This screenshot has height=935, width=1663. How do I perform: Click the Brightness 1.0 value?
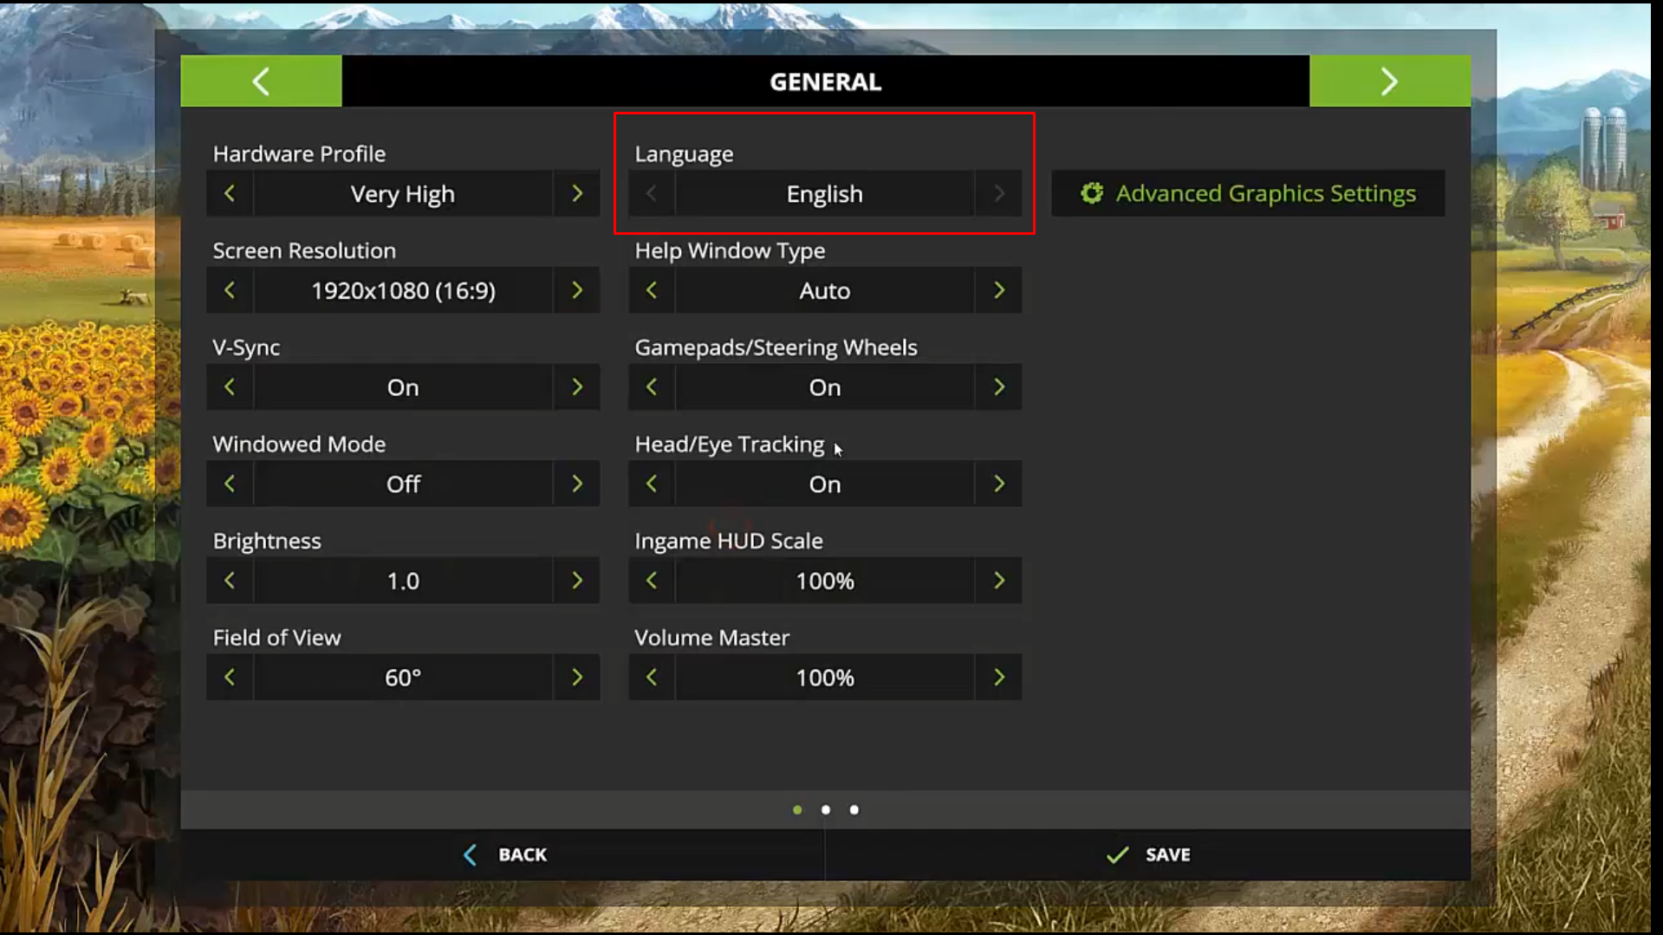click(x=403, y=581)
